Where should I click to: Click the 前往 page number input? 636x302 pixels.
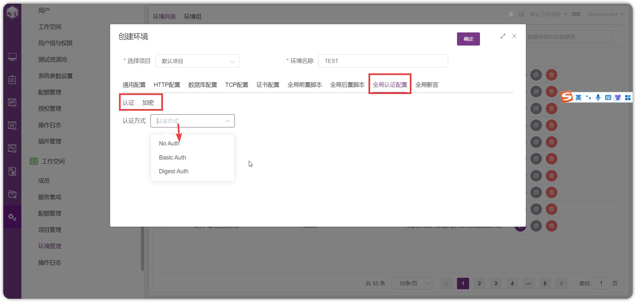tap(601, 283)
